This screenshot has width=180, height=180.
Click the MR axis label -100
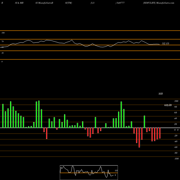pos(176,159)
